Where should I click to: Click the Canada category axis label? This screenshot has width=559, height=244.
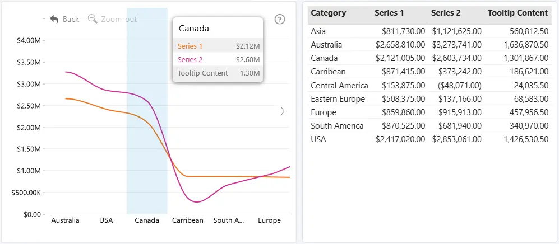pos(147,220)
